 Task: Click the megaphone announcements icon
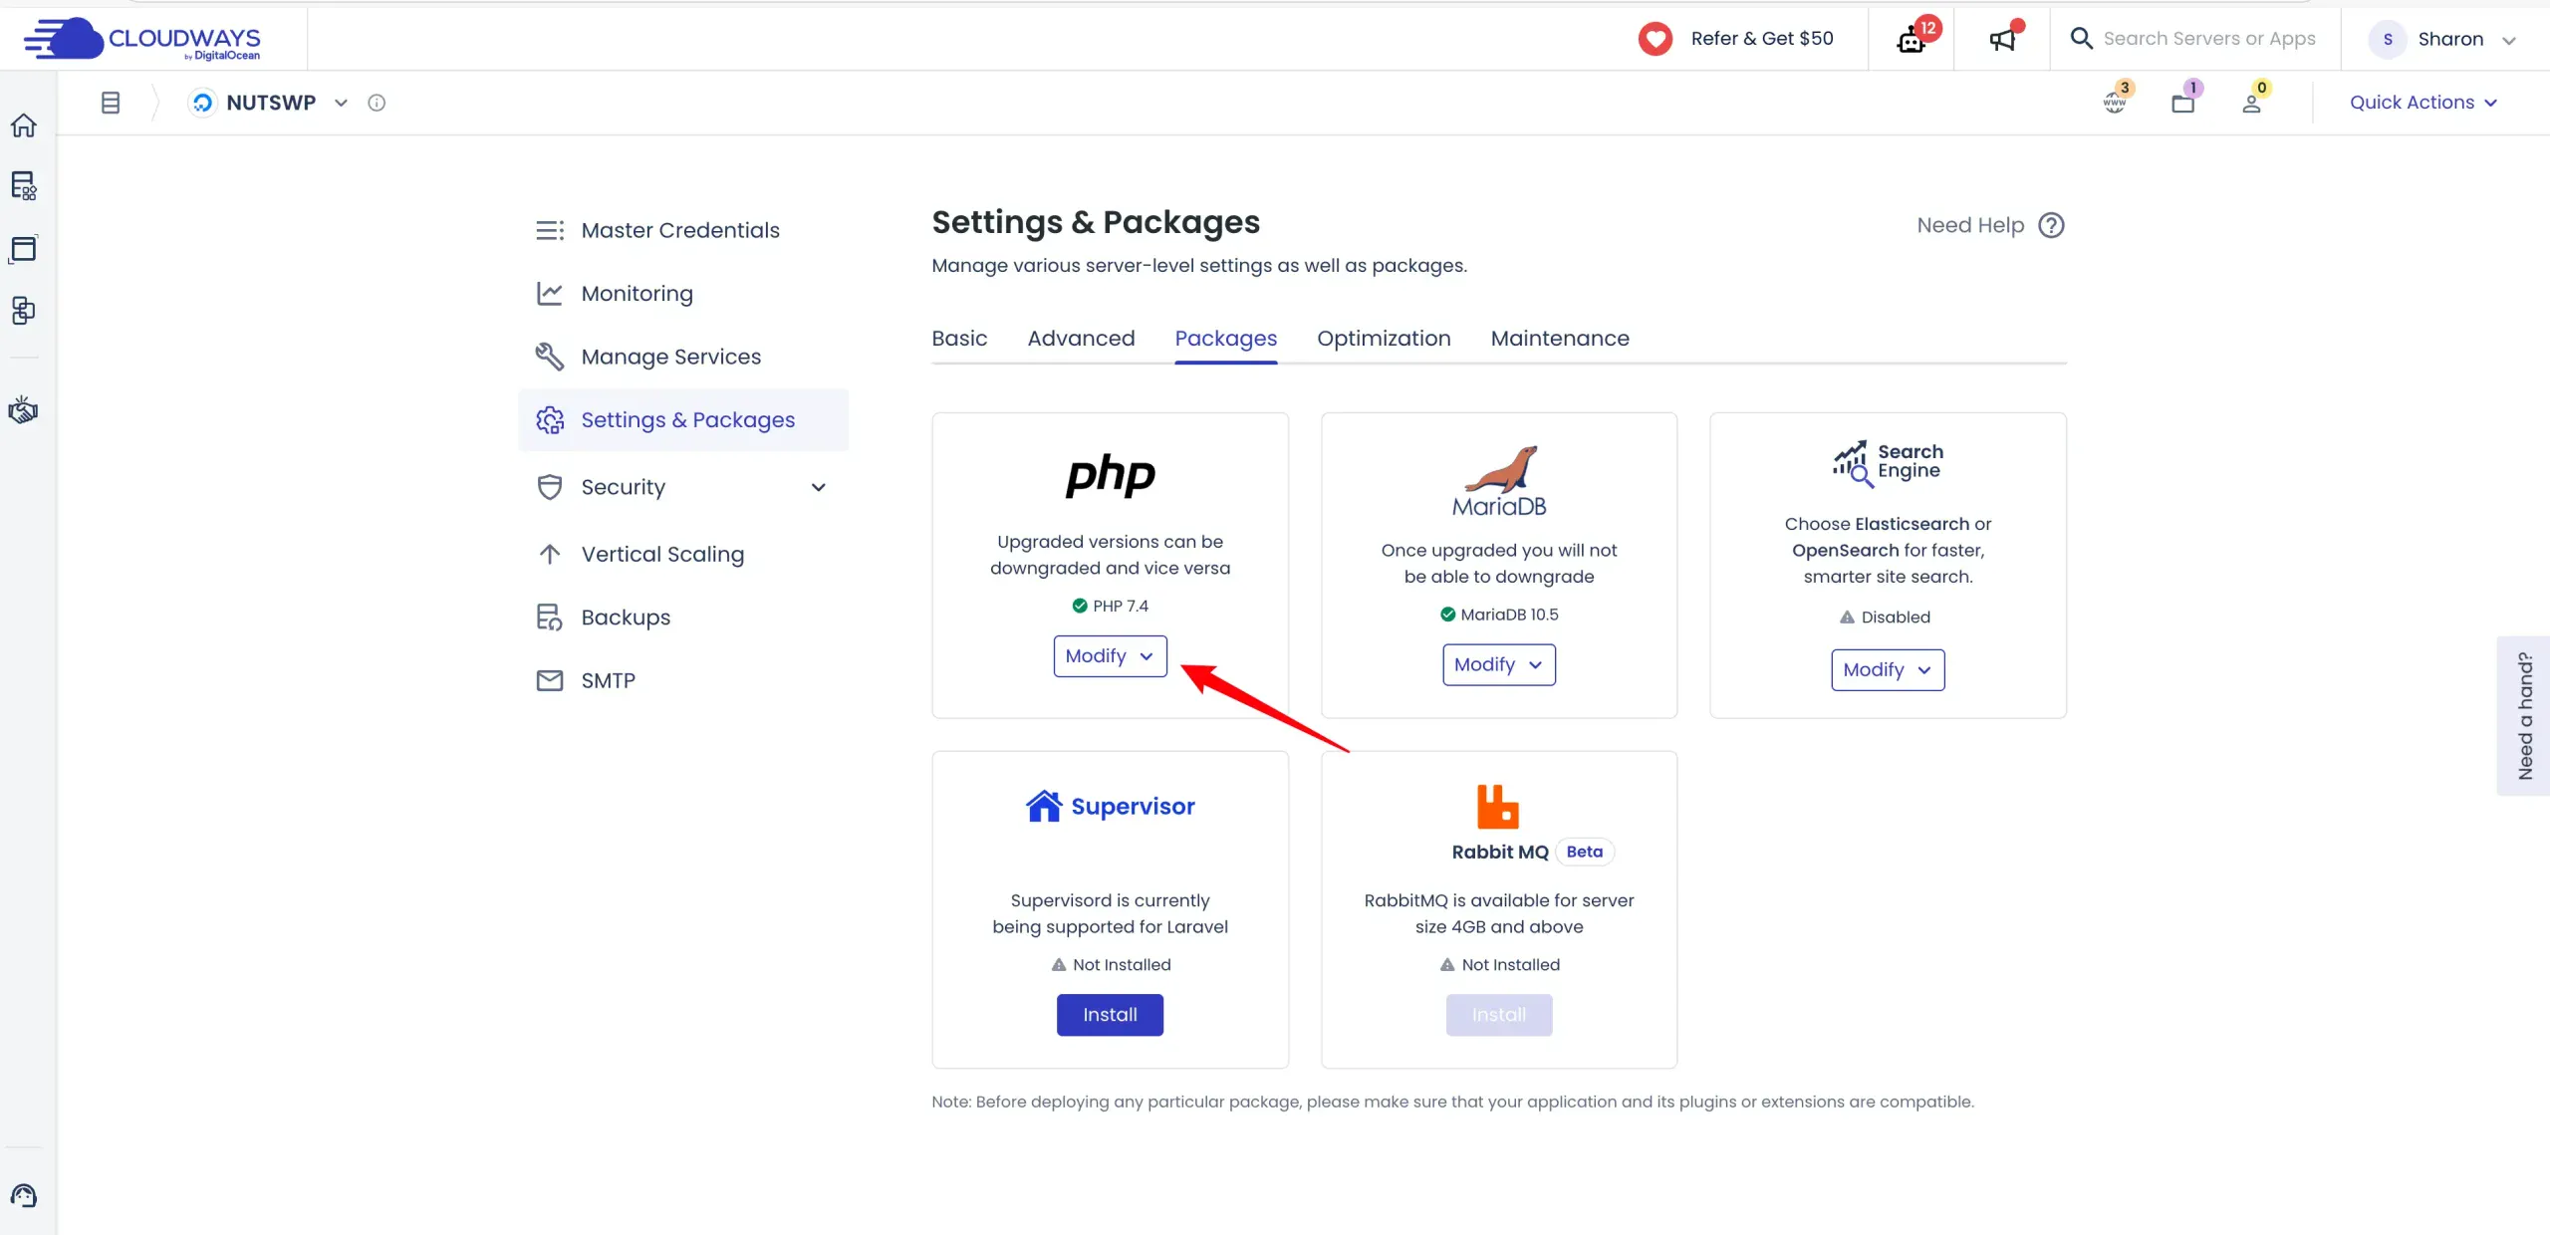pos(2002,39)
